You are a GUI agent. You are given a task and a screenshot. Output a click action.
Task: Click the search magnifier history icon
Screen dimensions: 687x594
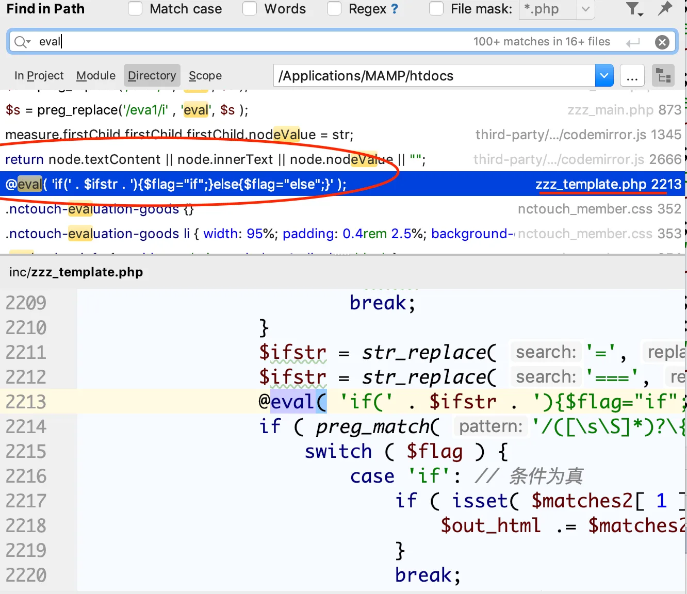(22, 42)
